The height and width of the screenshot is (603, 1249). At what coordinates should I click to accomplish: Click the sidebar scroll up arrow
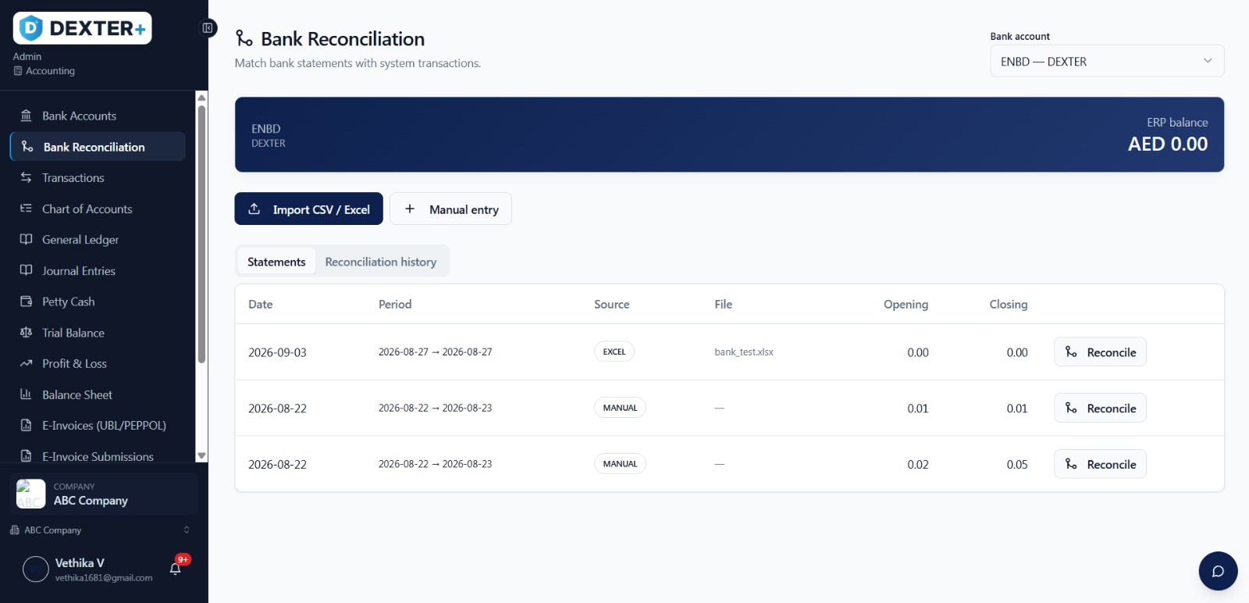click(201, 98)
